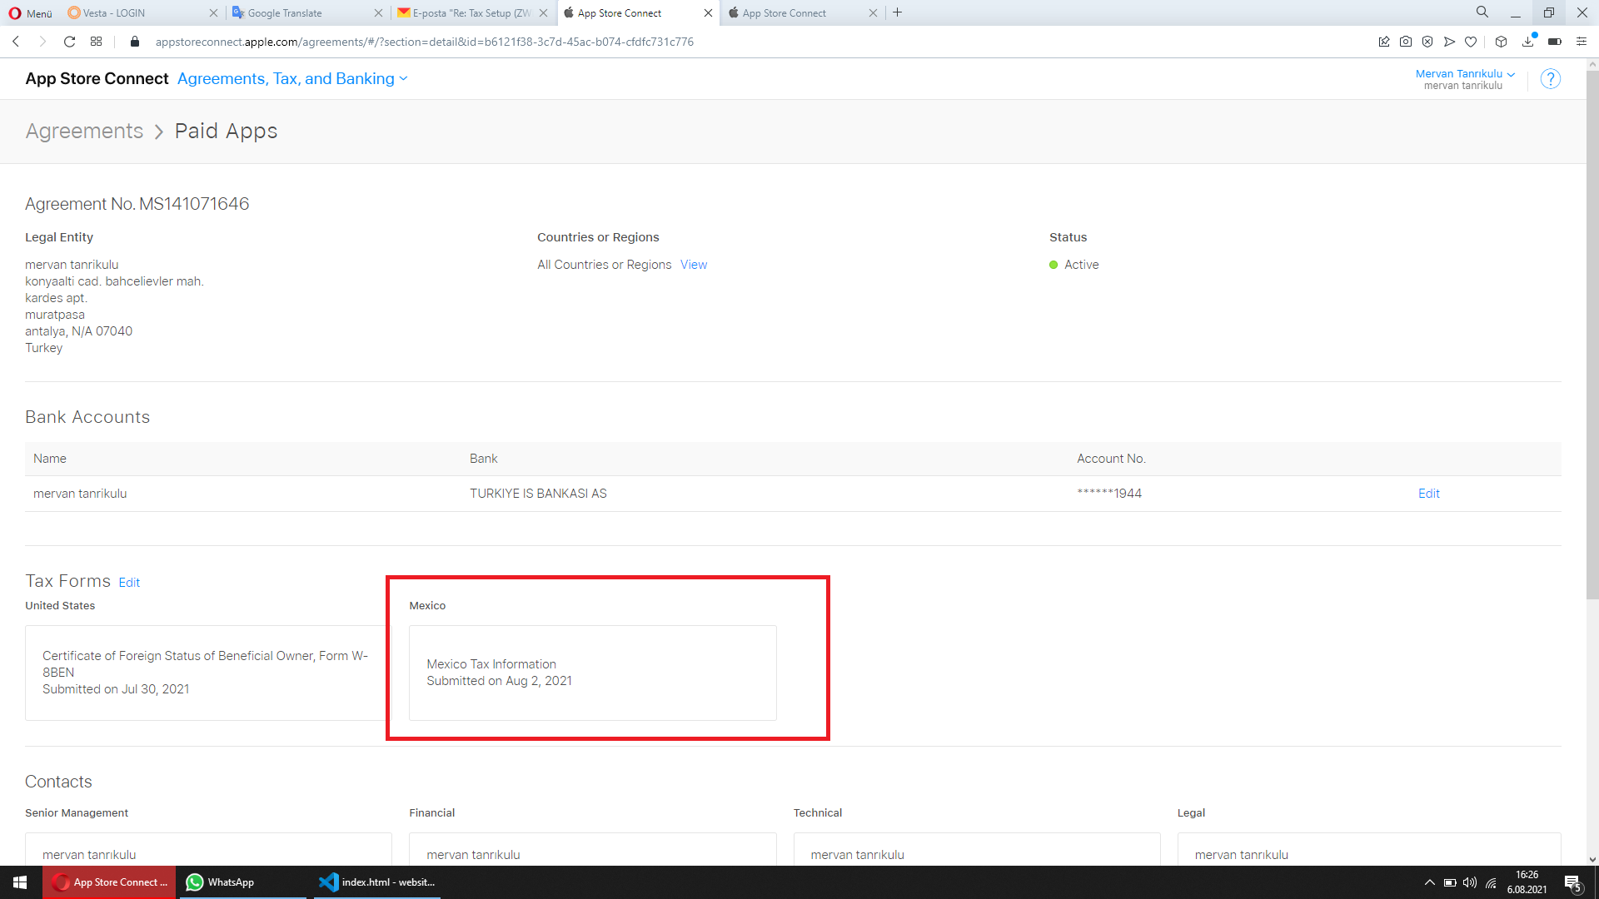Select the Senior Management contact card
The height and width of the screenshot is (899, 1599).
(208, 849)
